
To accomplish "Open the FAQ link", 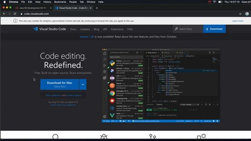I will coord(130,29).
